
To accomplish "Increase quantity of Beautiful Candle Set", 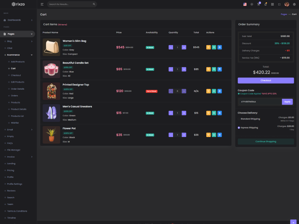I will coord(184,69).
